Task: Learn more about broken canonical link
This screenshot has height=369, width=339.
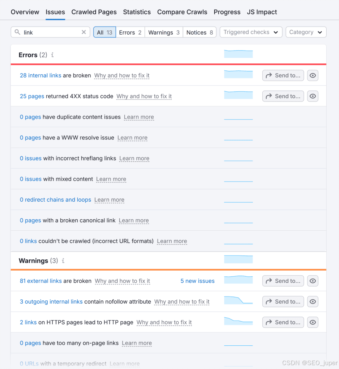Action: click(x=134, y=220)
